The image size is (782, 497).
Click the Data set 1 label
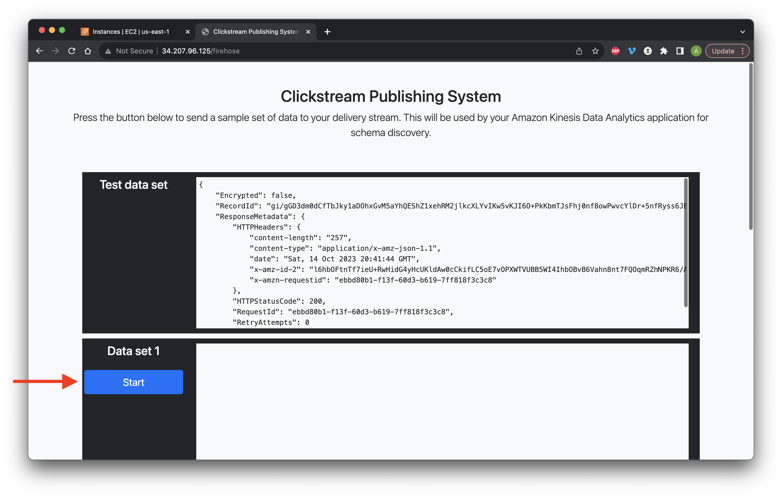pos(133,351)
